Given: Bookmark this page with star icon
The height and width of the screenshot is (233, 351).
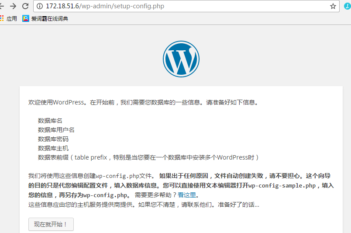Looking at the screenshot, I should click(333, 6).
